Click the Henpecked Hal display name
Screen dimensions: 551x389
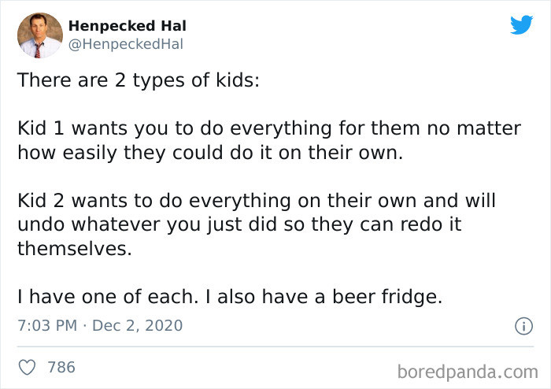[128, 26]
